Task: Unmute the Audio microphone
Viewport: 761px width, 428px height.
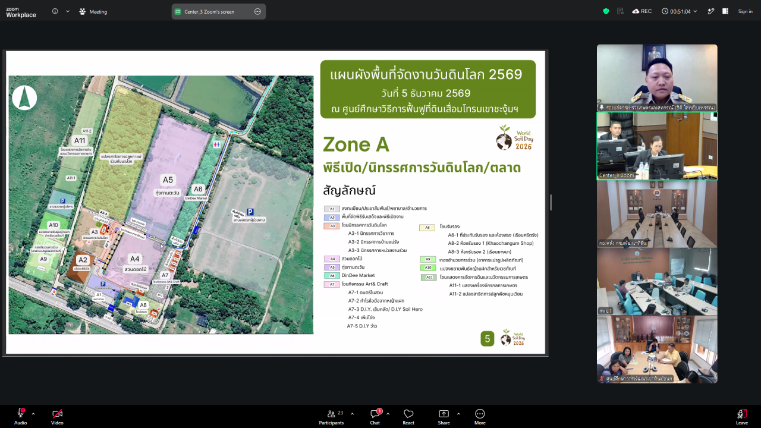Action: 20,416
